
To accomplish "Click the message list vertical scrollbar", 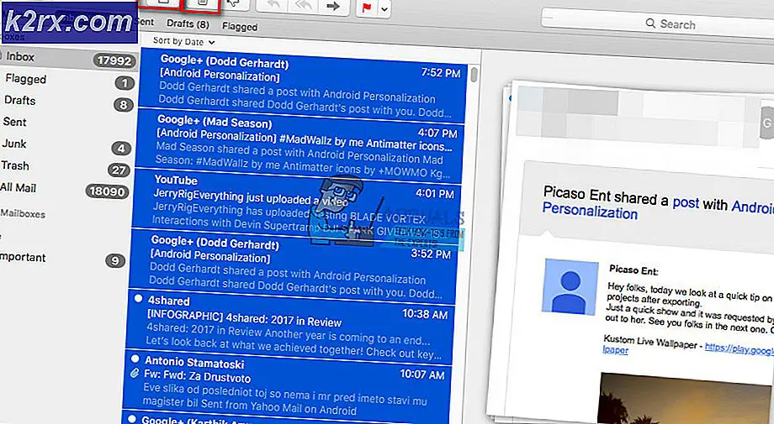I will pos(474,75).
